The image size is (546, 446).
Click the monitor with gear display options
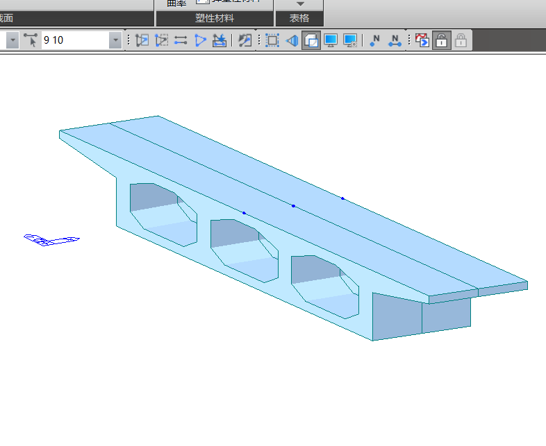click(x=350, y=40)
